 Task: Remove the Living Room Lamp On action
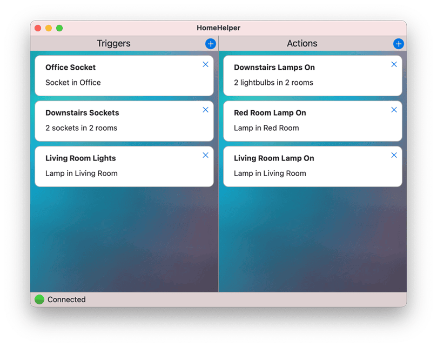click(x=394, y=155)
